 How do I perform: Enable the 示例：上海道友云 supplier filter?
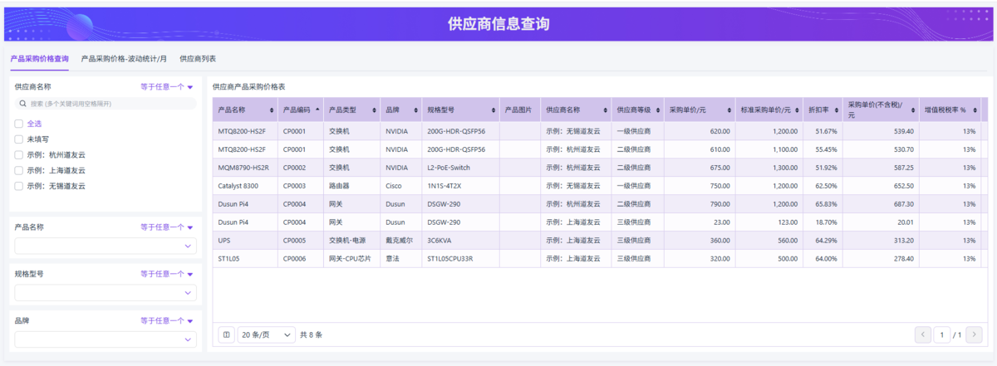pos(18,170)
